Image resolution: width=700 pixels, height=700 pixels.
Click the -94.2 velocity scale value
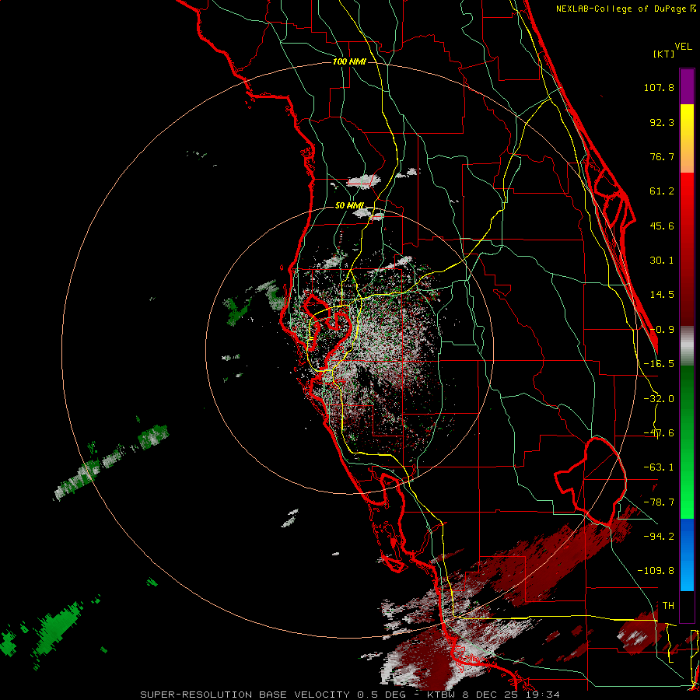(659, 536)
